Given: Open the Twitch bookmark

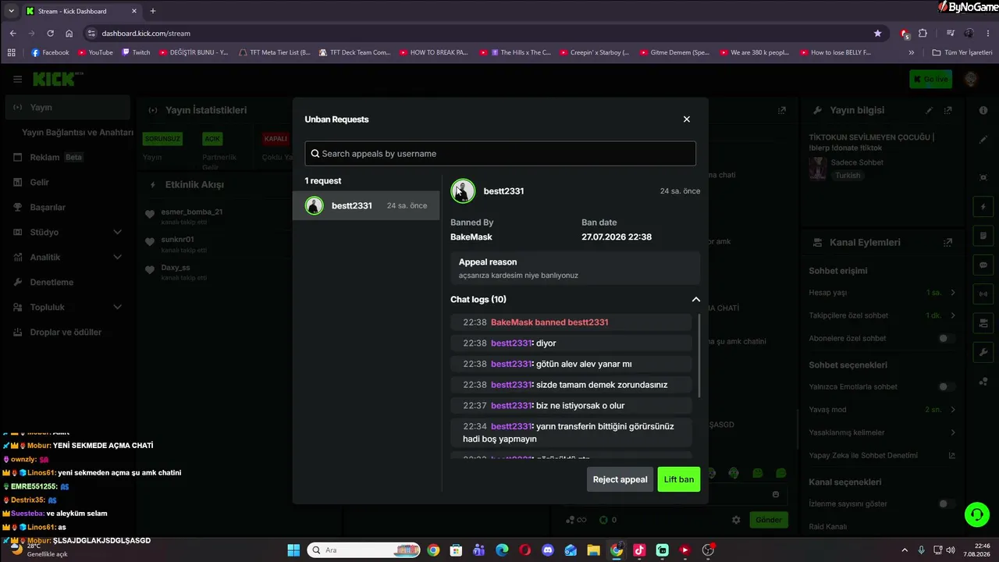Looking at the screenshot, I should (x=137, y=53).
